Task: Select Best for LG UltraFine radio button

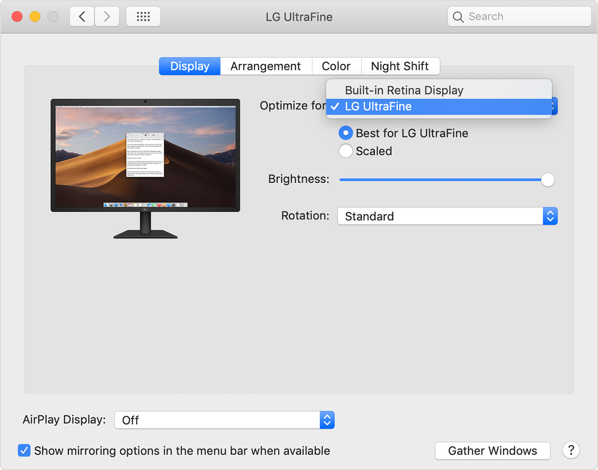Action: (x=346, y=133)
